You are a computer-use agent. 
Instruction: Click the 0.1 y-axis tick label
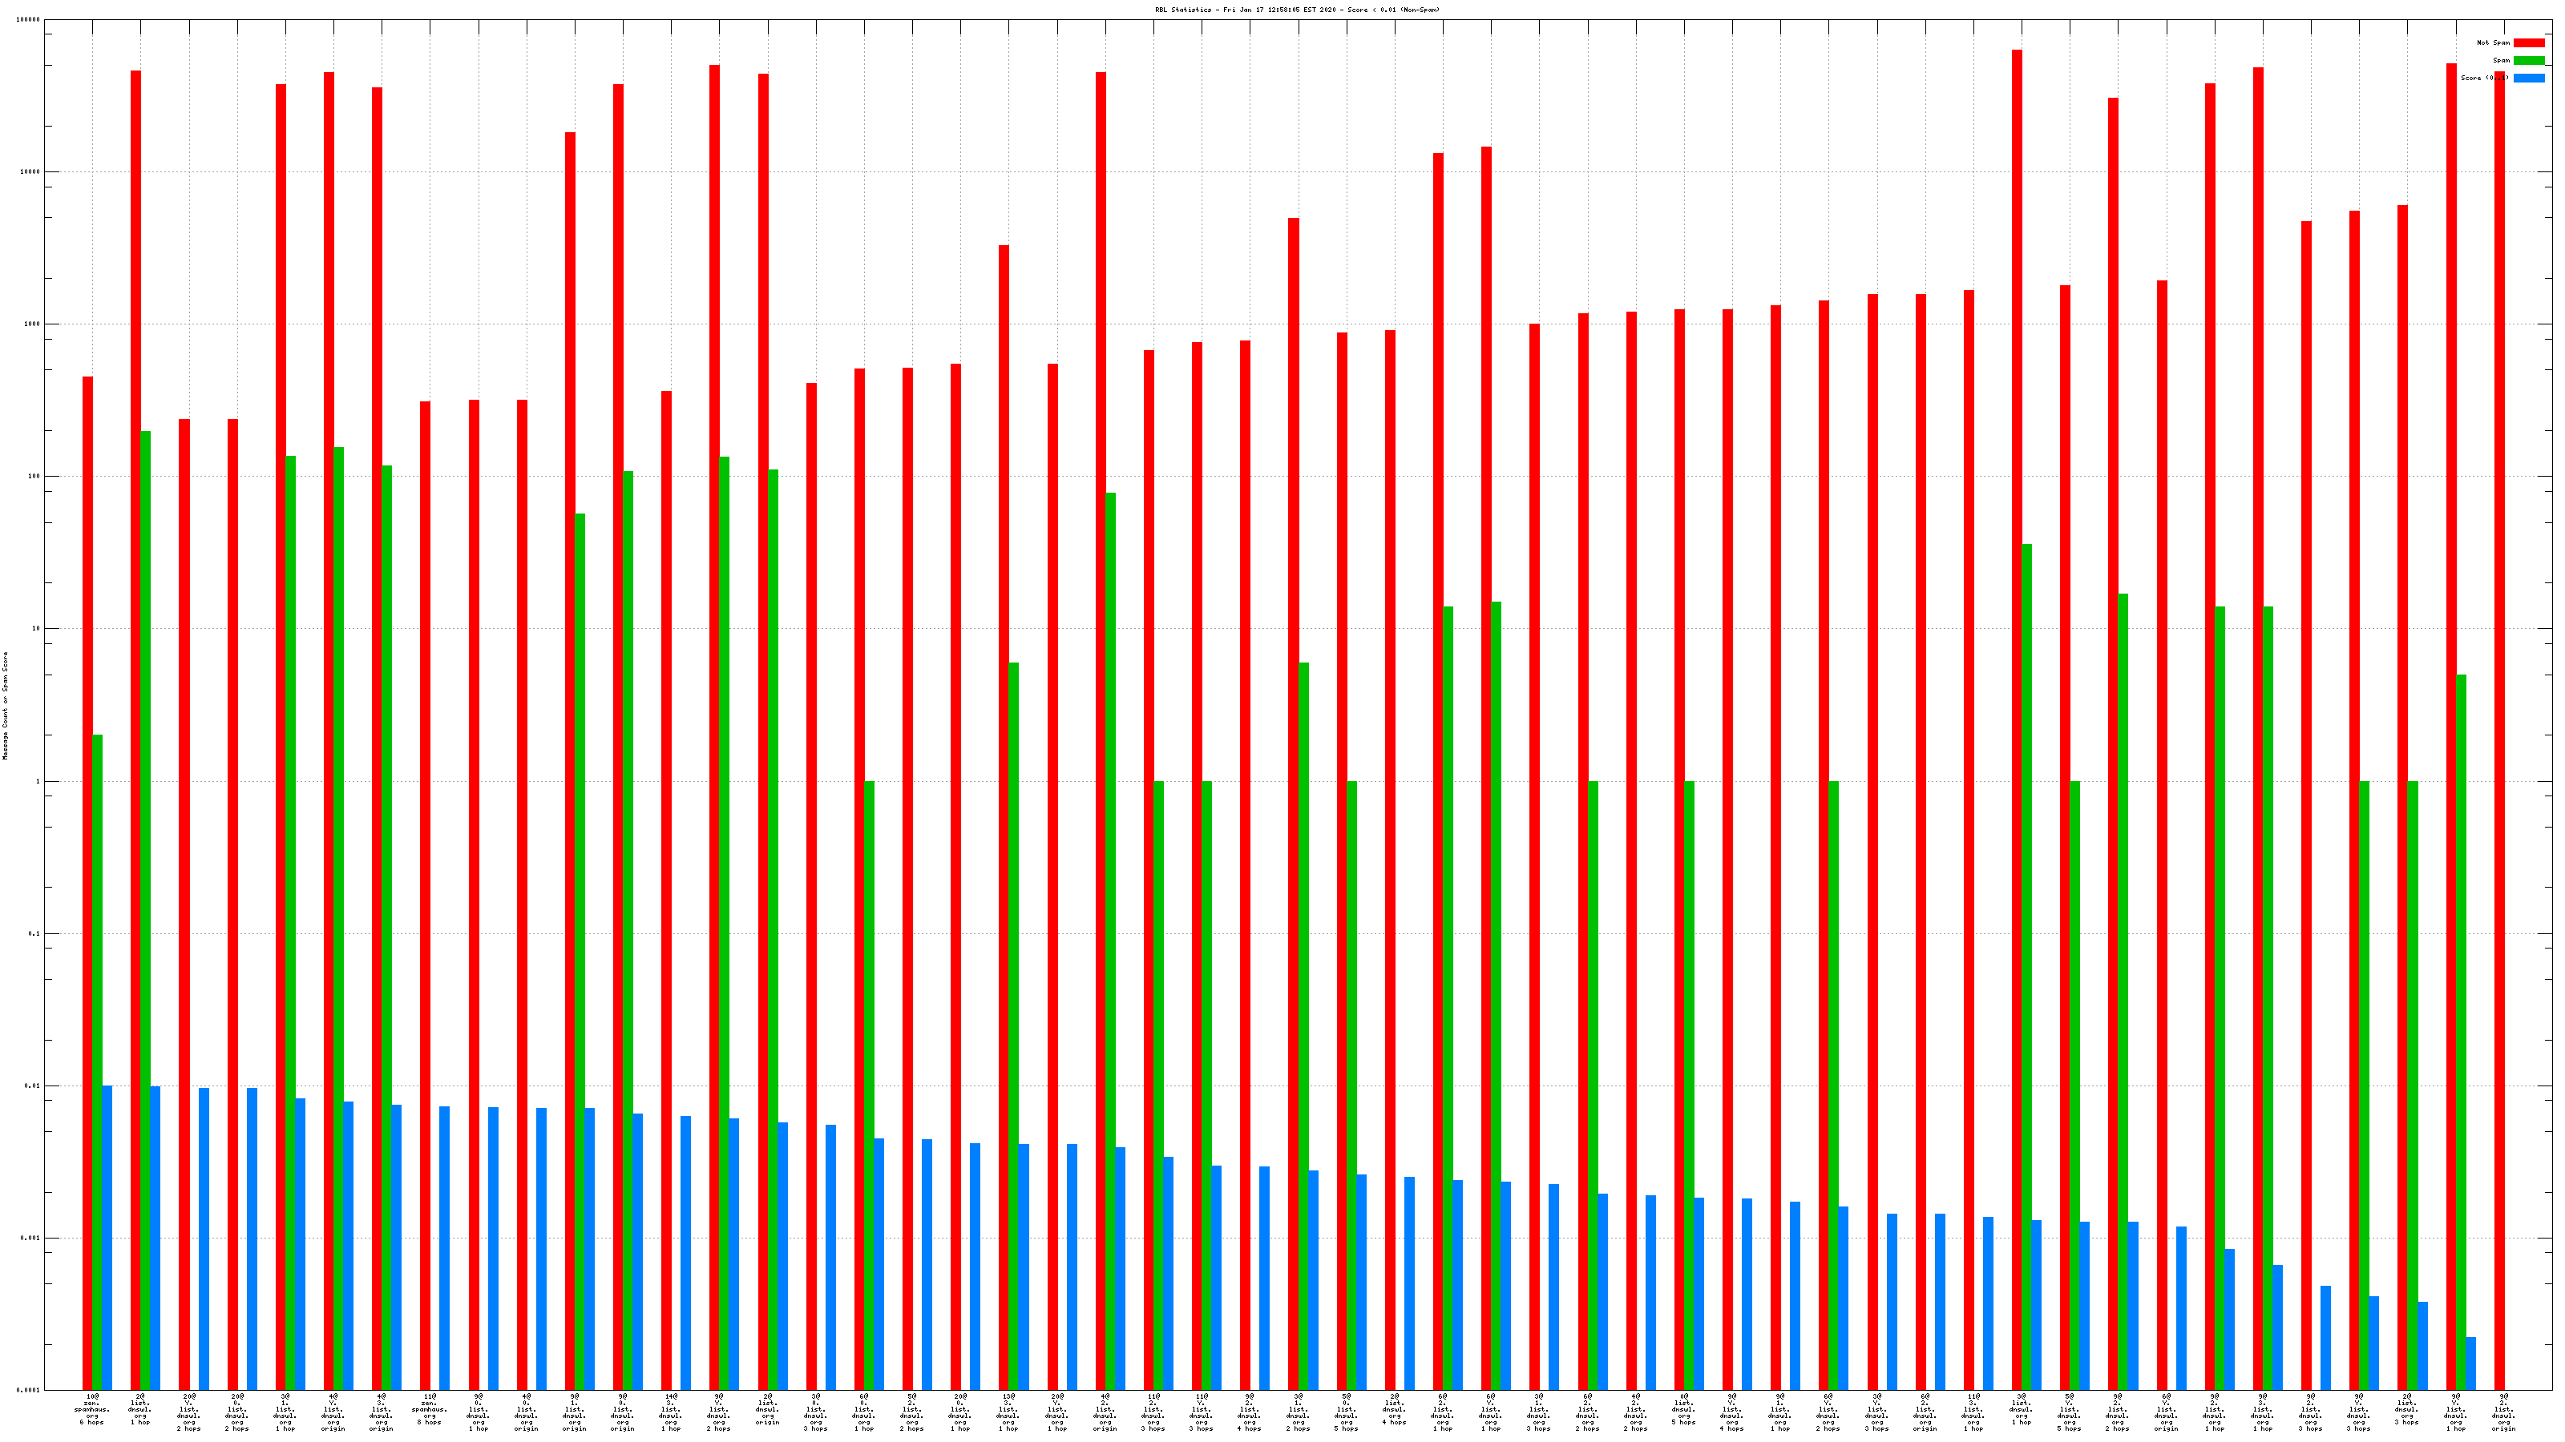coord(34,933)
